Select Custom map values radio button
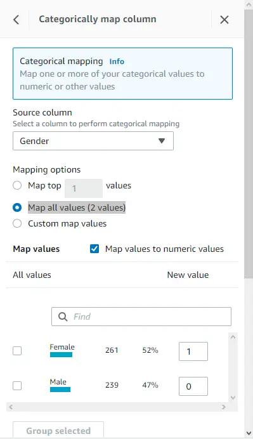Image resolution: width=253 pixels, height=439 pixels. pyautogui.click(x=17, y=223)
